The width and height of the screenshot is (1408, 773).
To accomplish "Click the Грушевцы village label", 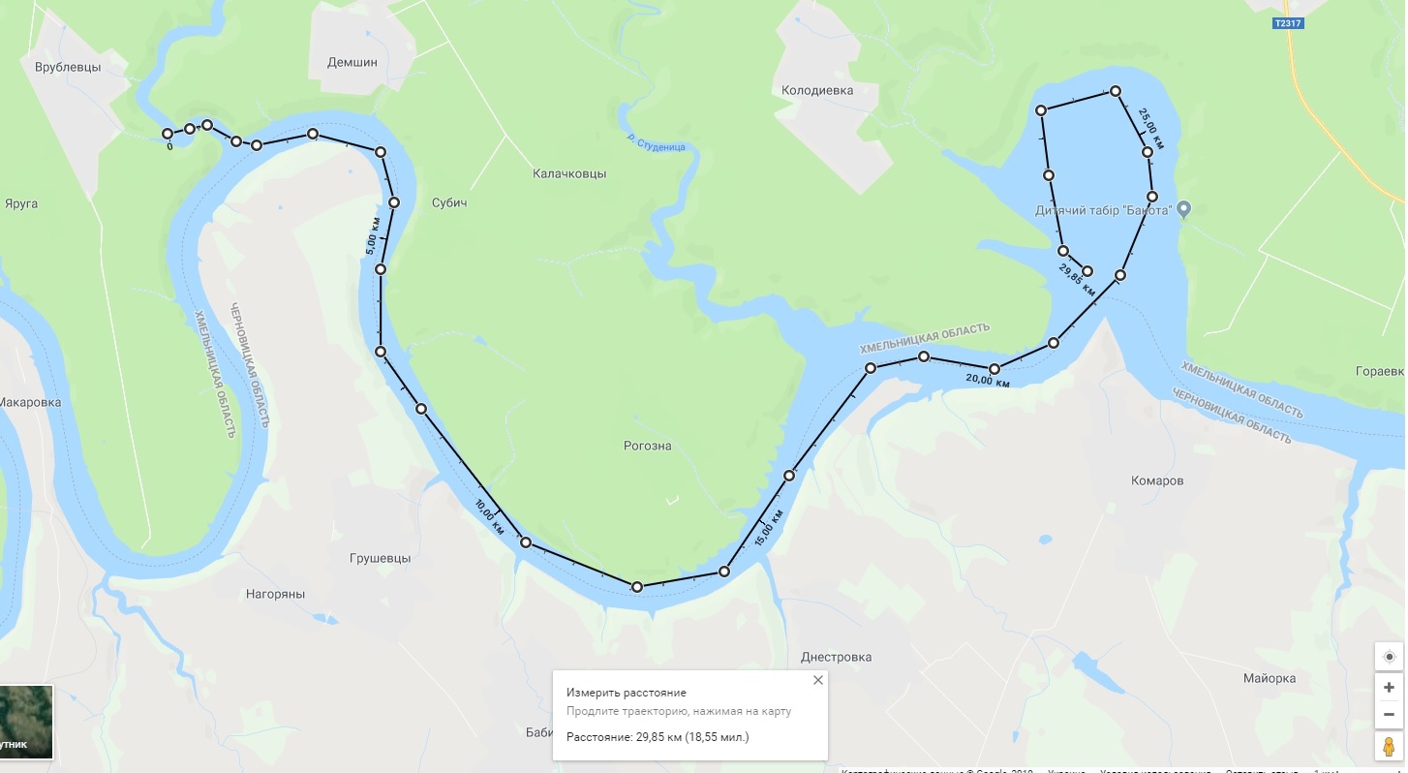I will pos(381,559).
